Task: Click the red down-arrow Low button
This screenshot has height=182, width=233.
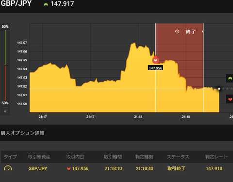Action: coord(230,99)
